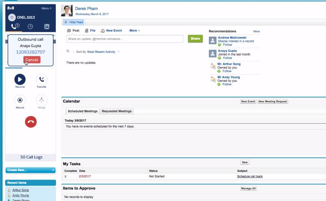This screenshot has width=326, height=201.
Task: Open the 8x8 contacts directory icon
Action: pos(47,27)
